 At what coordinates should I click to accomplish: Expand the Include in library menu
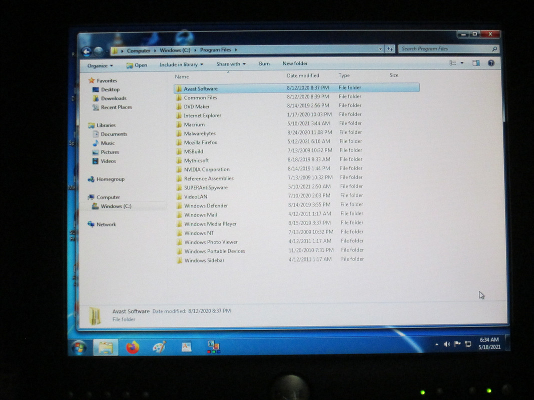[x=181, y=64]
